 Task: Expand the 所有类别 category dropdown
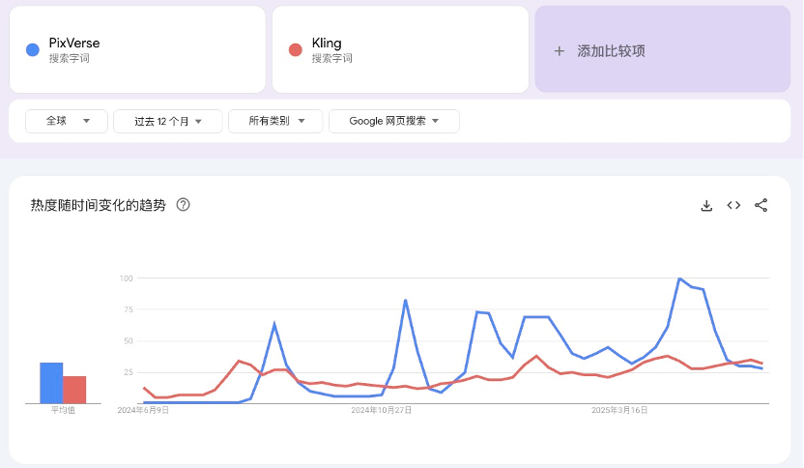pos(275,121)
